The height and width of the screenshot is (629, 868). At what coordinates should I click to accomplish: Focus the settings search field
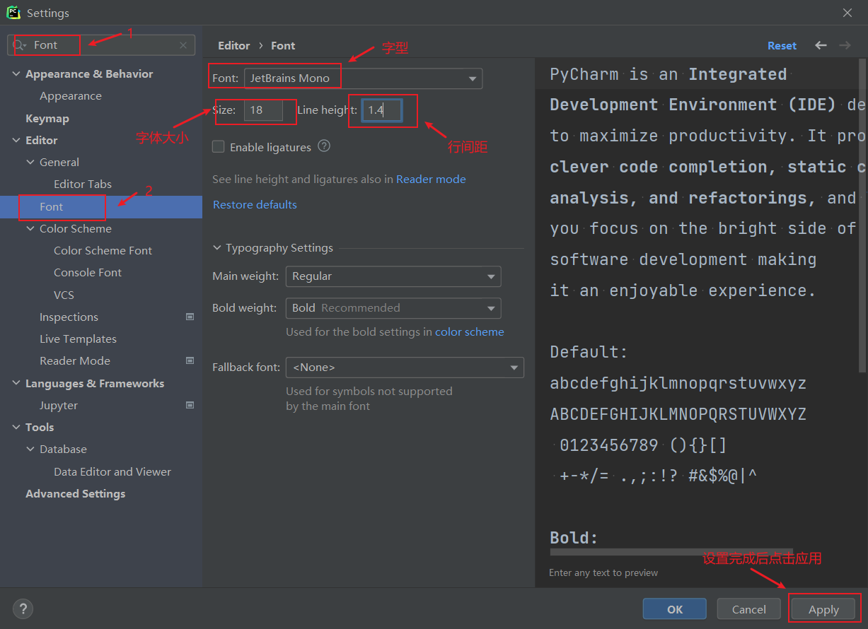coord(101,45)
